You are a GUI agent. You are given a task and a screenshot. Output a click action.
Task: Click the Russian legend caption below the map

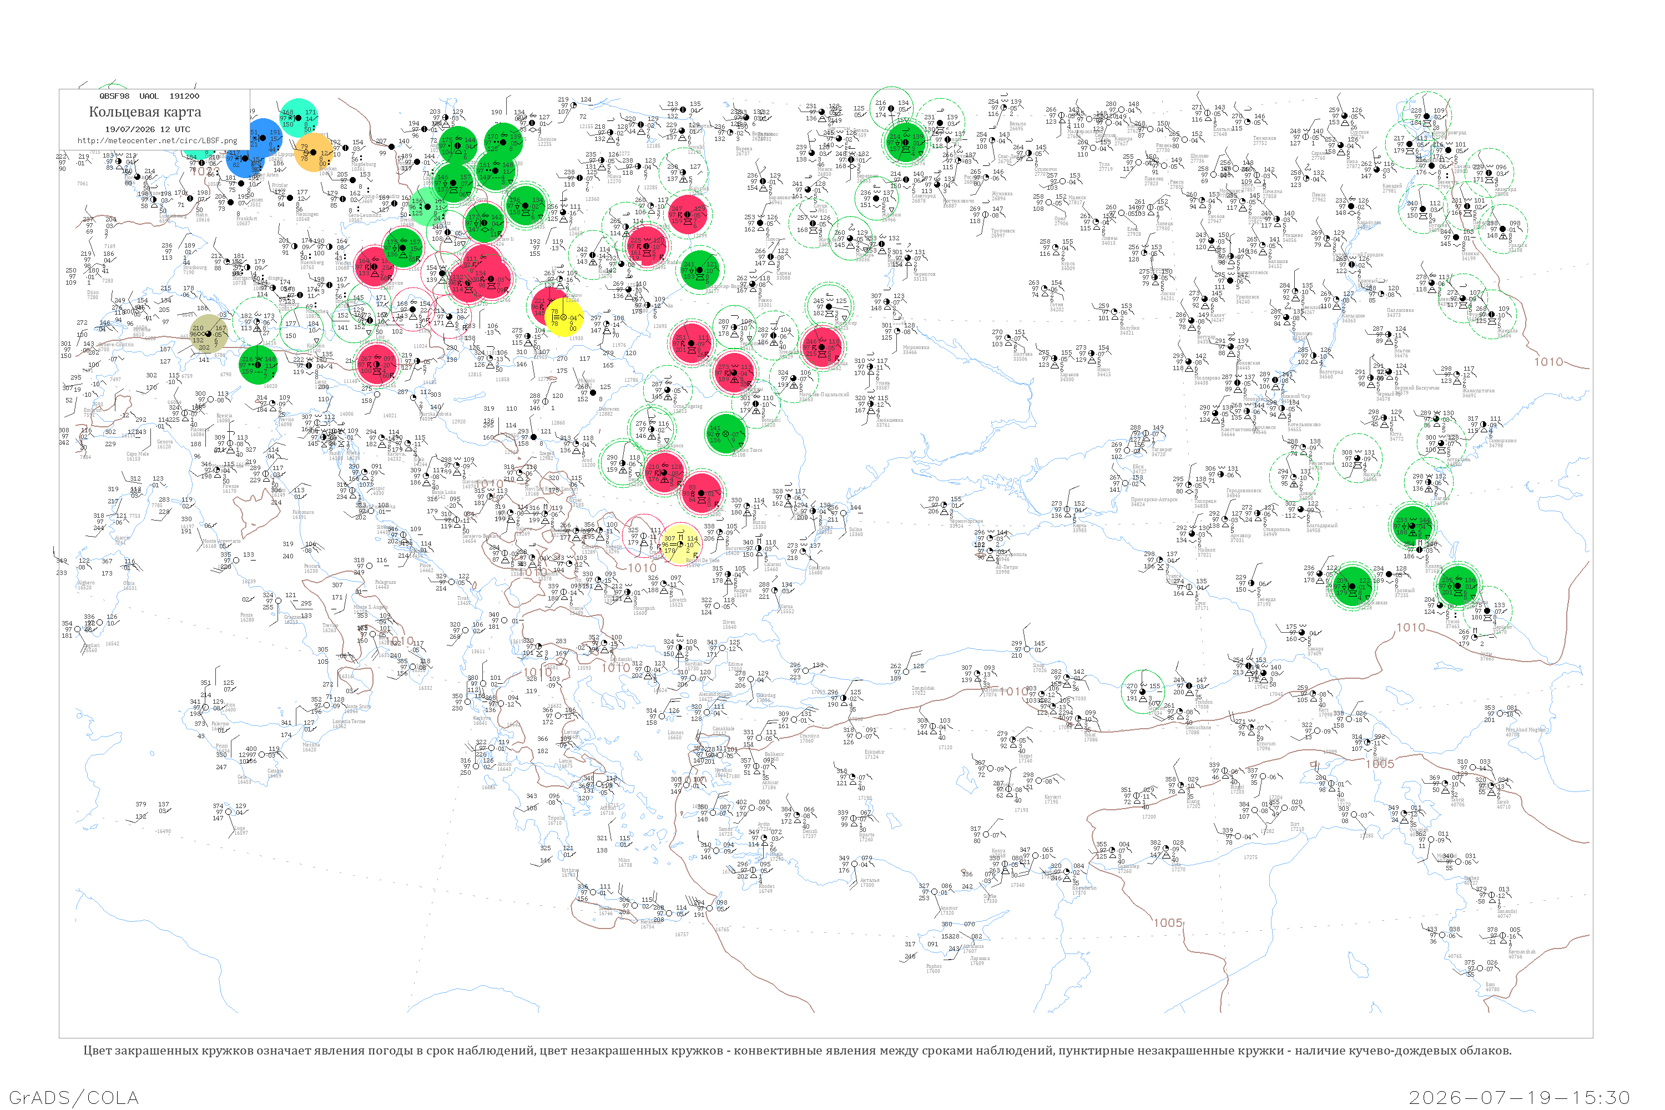pos(797,1051)
